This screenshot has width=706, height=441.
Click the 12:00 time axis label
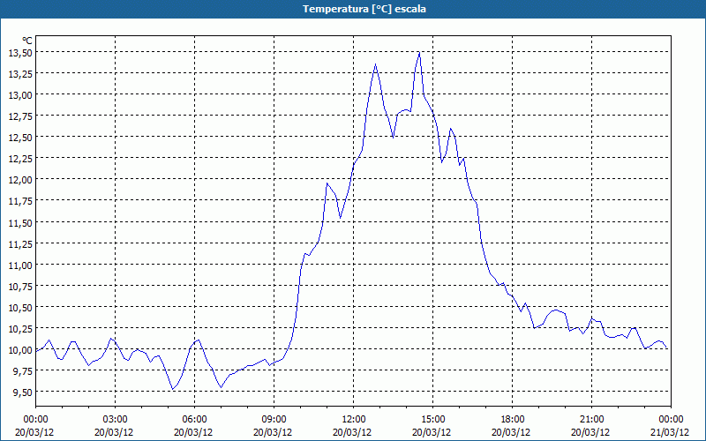click(354, 420)
